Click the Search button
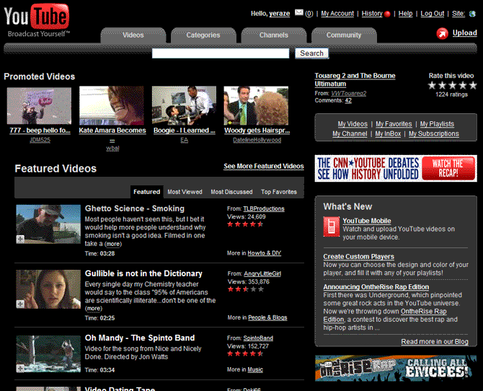 pyautogui.click(x=311, y=53)
